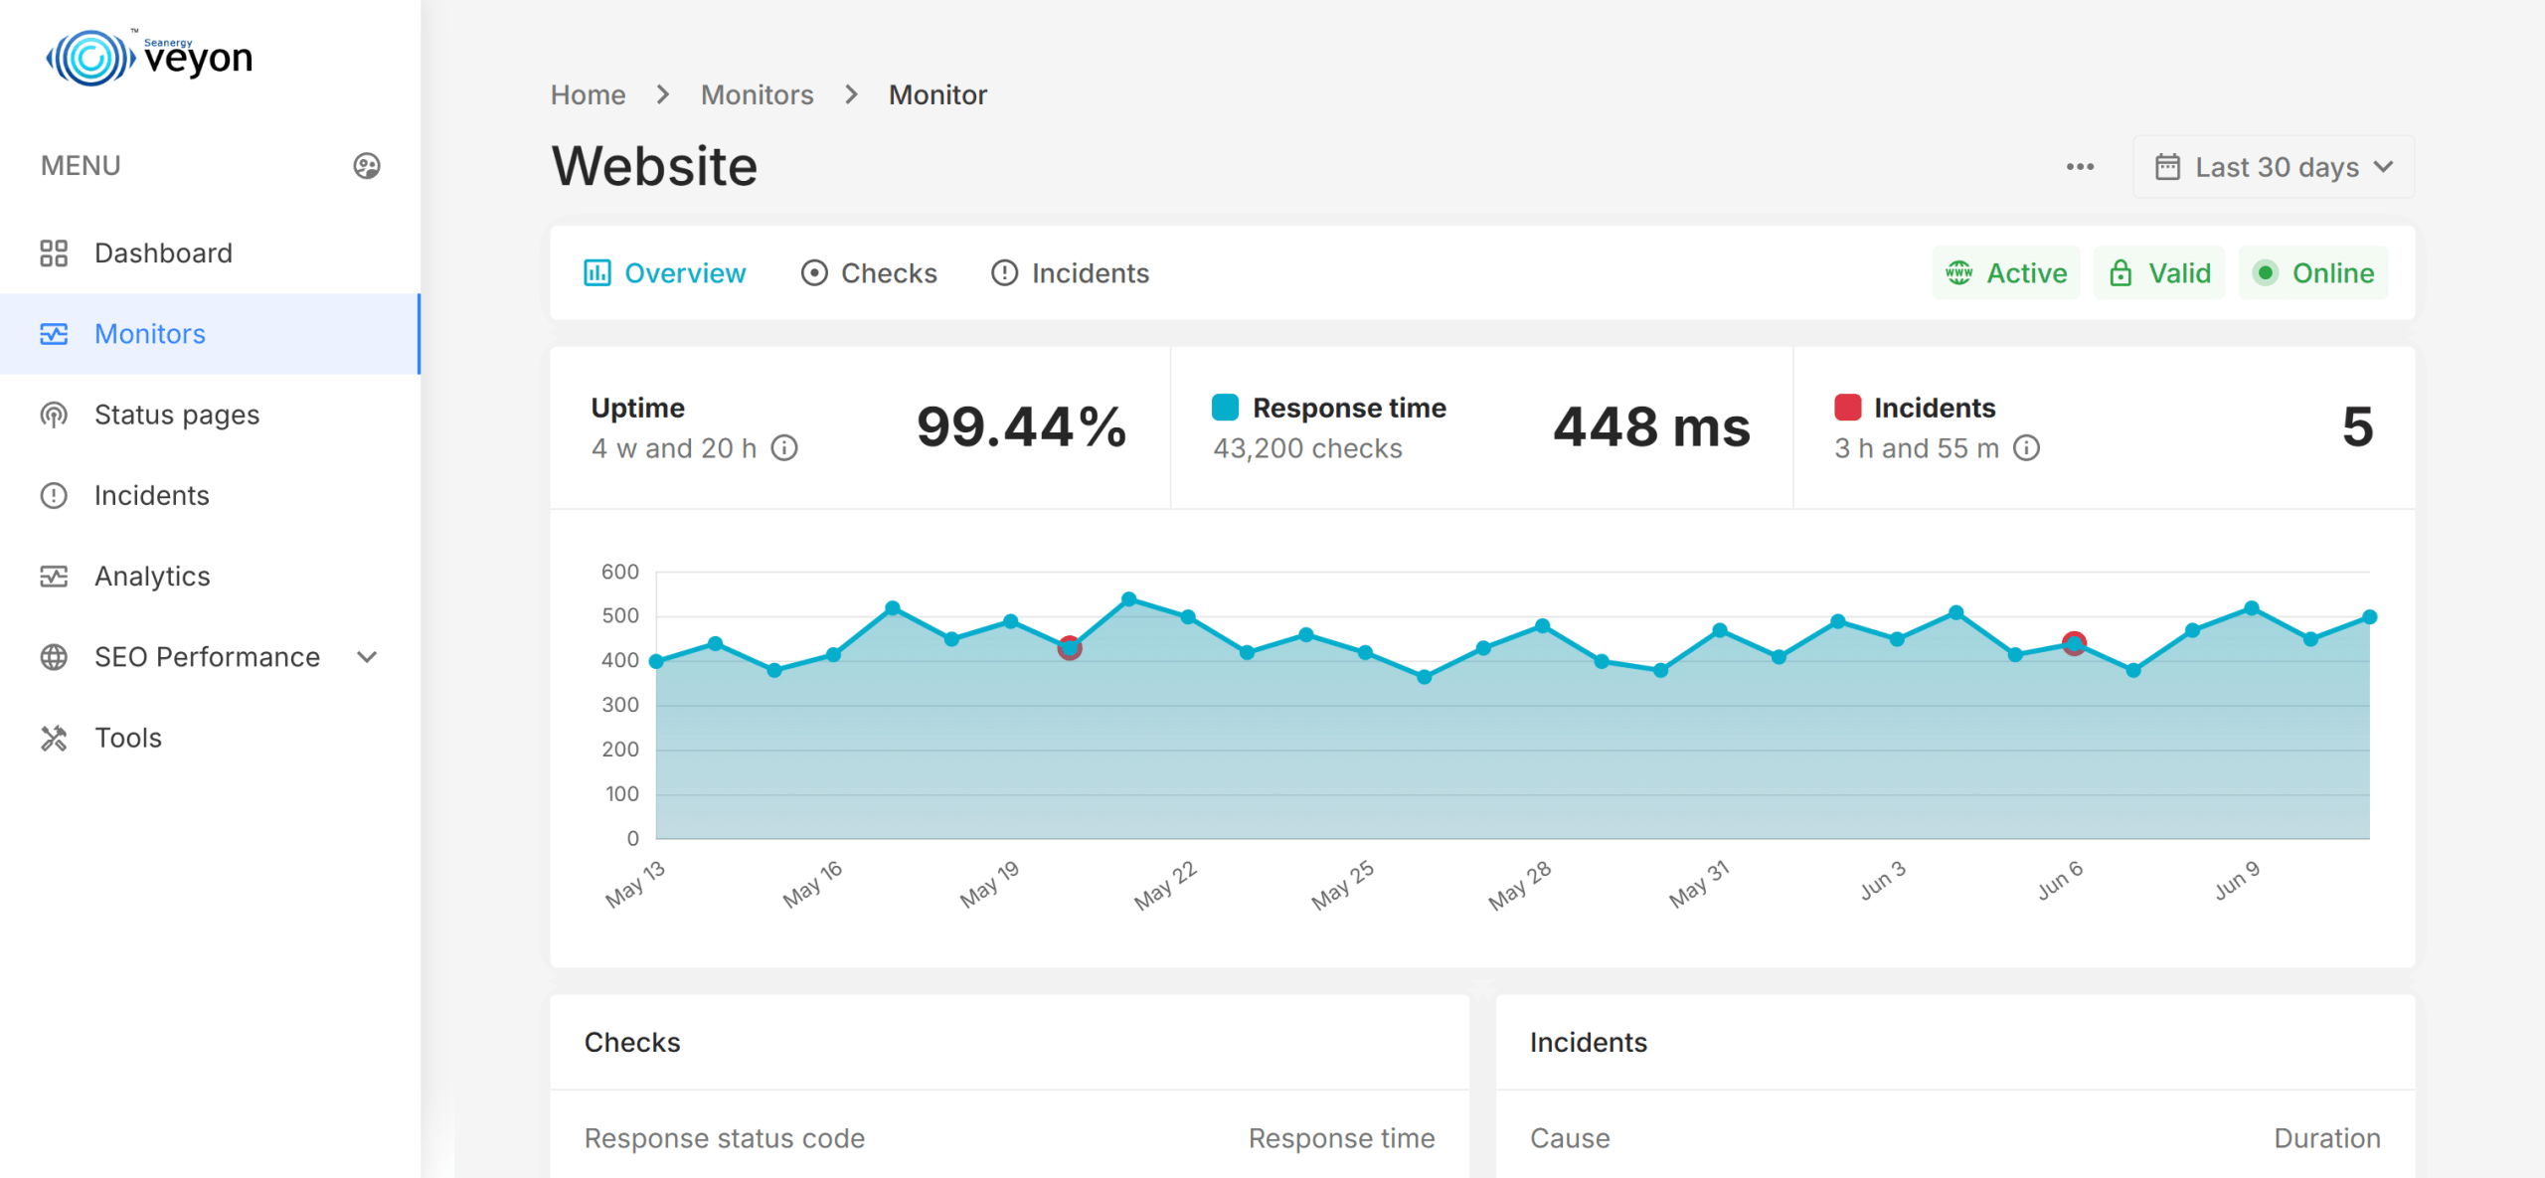Click the red incident marker on May 19
The height and width of the screenshot is (1178, 2545).
tap(1069, 648)
